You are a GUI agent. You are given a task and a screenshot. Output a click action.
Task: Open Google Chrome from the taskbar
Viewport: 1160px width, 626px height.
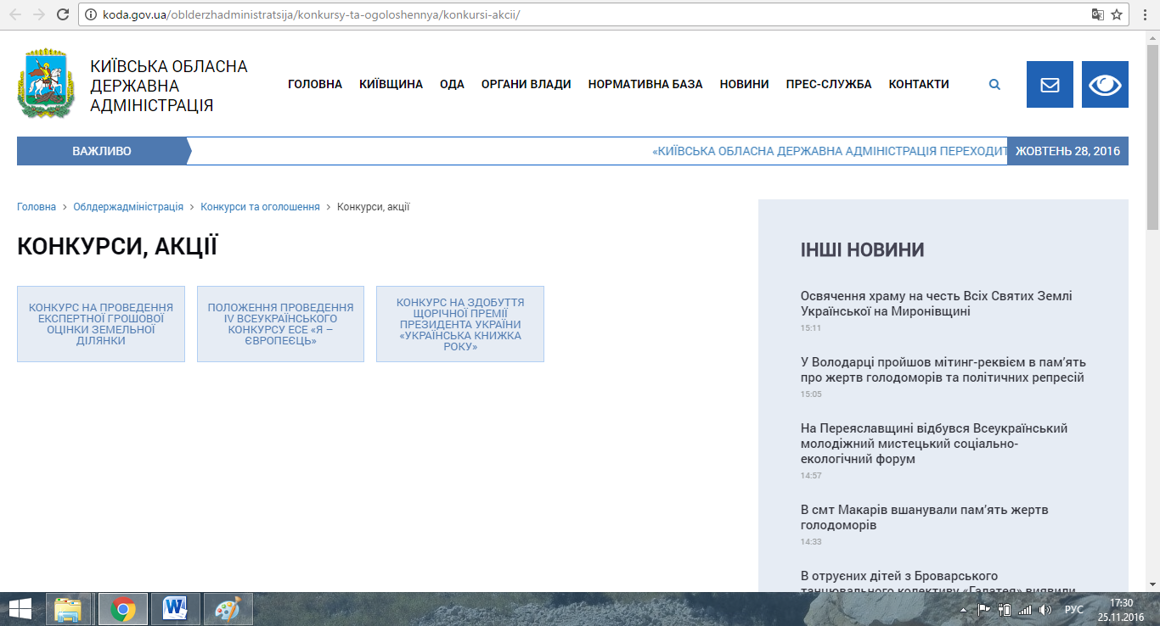[123, 609]
